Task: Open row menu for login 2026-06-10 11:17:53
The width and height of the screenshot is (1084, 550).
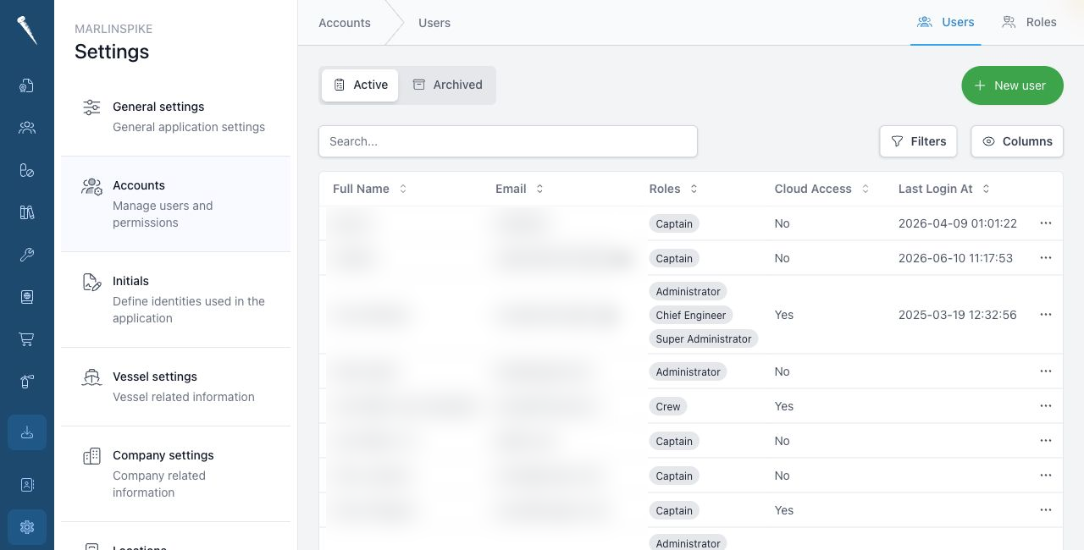Action: 1045,258
